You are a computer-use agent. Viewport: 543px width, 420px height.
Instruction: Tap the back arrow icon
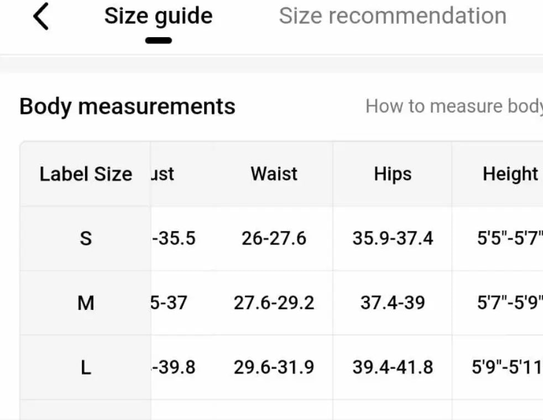click(x=41, y=17)
